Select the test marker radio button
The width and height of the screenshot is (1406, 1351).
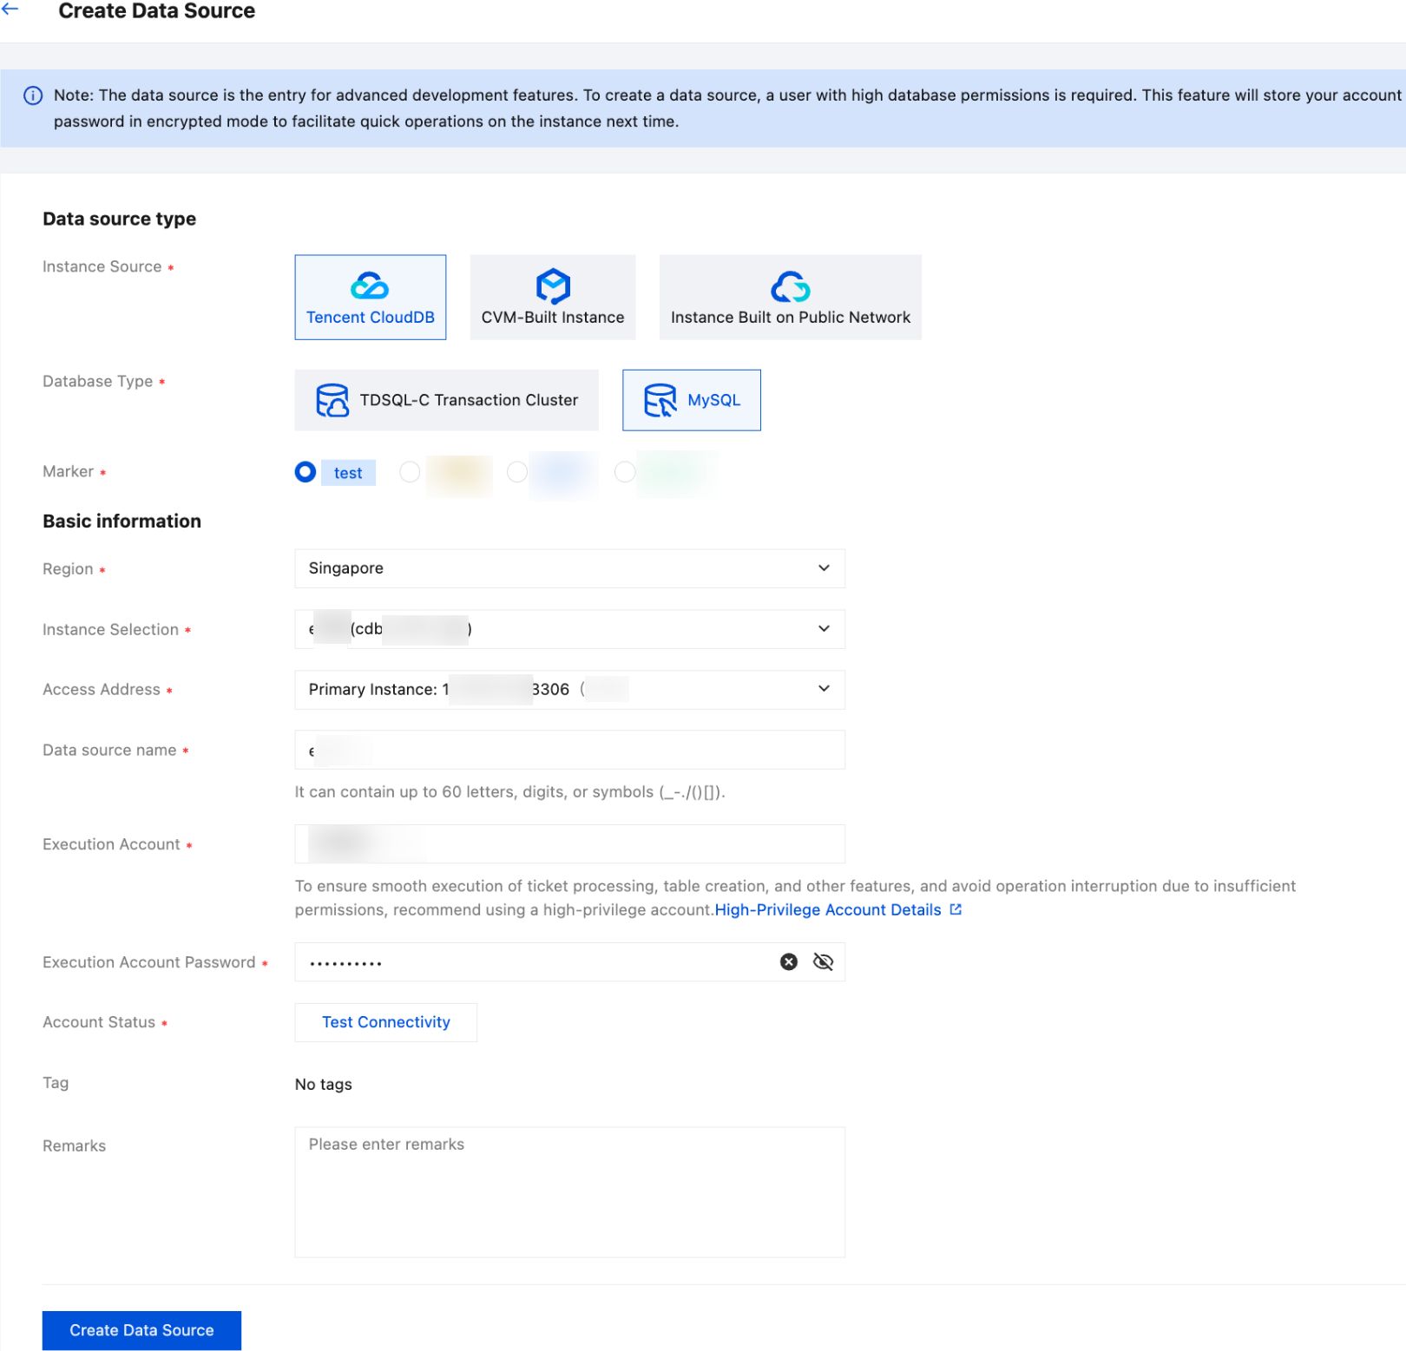pyautogui.click(x=306, y=472)
